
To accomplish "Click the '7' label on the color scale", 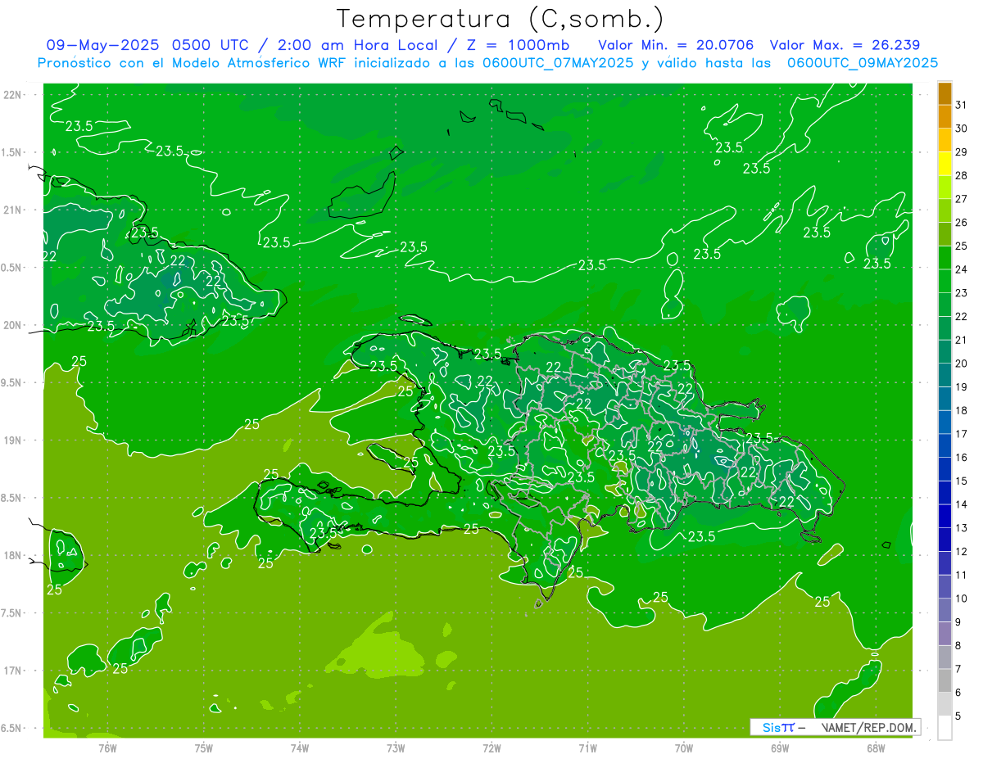I will pyautogui.click(x=958, y=669).
